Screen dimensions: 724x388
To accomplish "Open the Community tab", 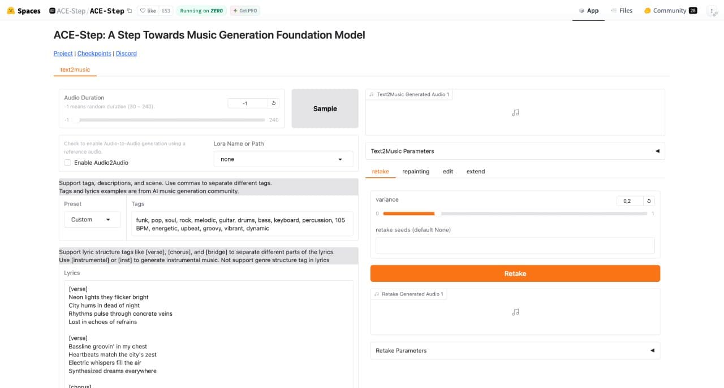I will 670,11.
